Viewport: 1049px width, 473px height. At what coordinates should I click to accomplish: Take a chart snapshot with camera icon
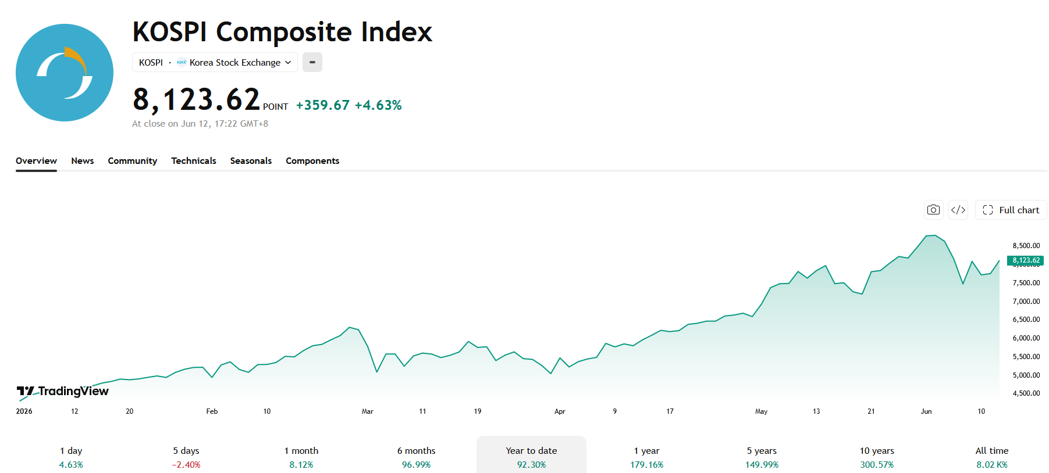[x=933, y=210]
